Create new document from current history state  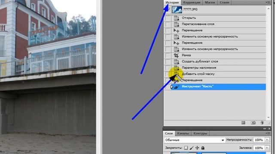tap(243, 123)
